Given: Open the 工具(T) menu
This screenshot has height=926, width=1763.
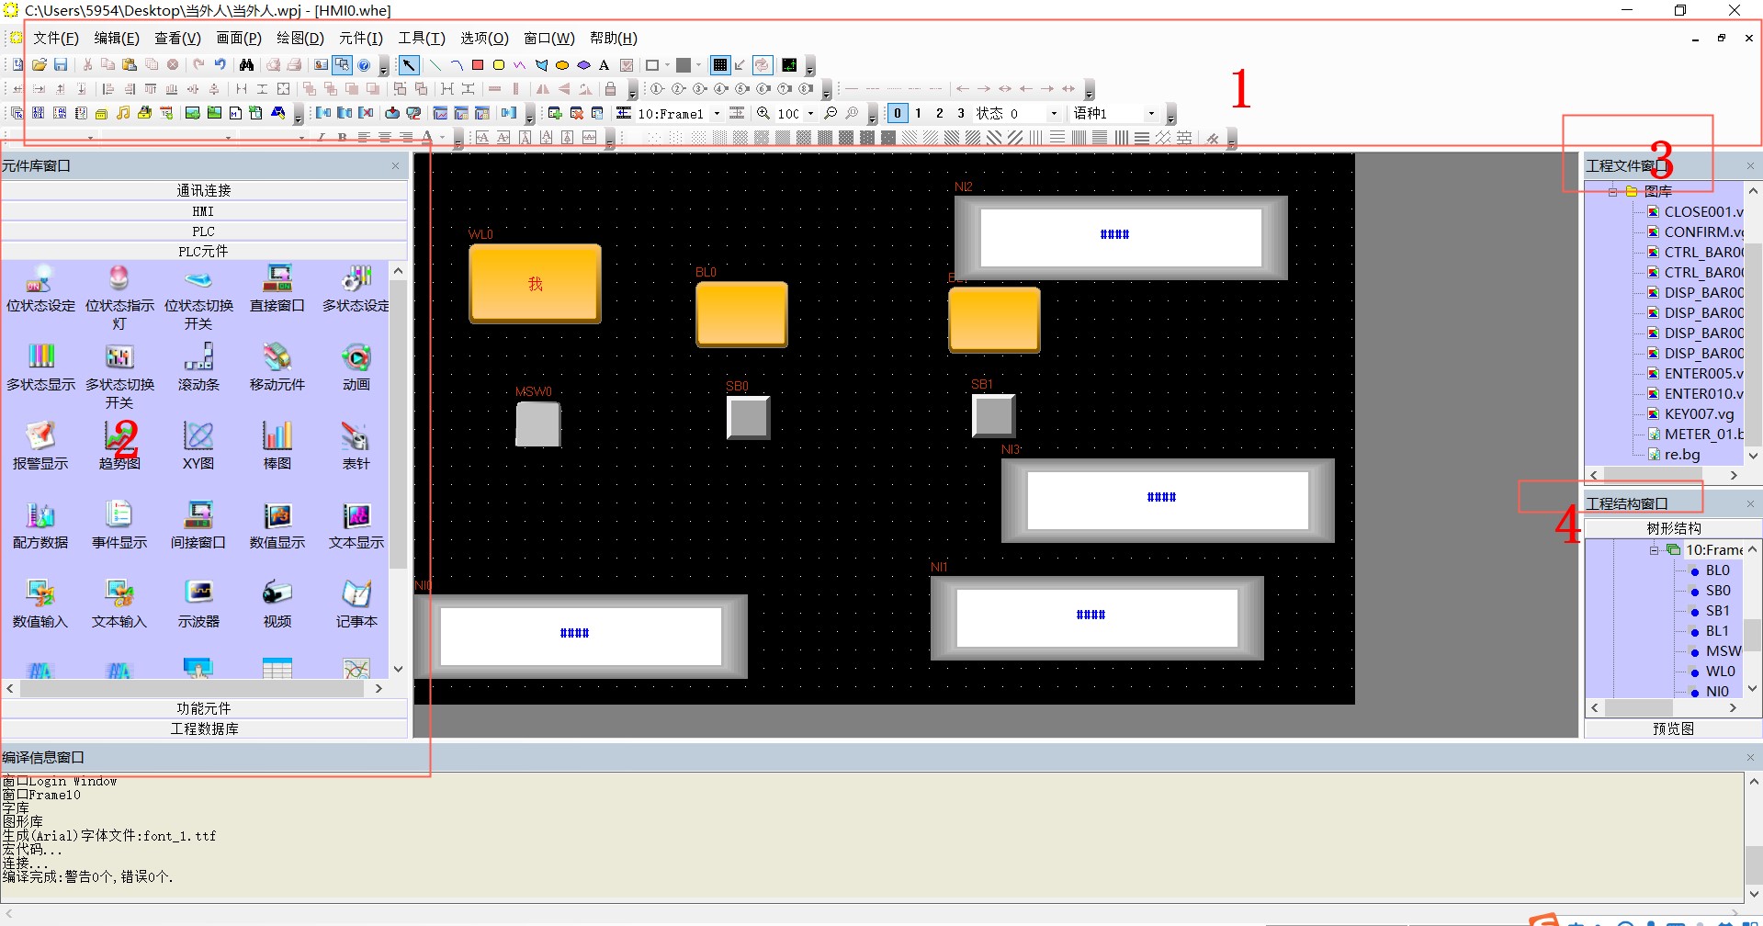Looking at the screenshot, I should (421, 39).
